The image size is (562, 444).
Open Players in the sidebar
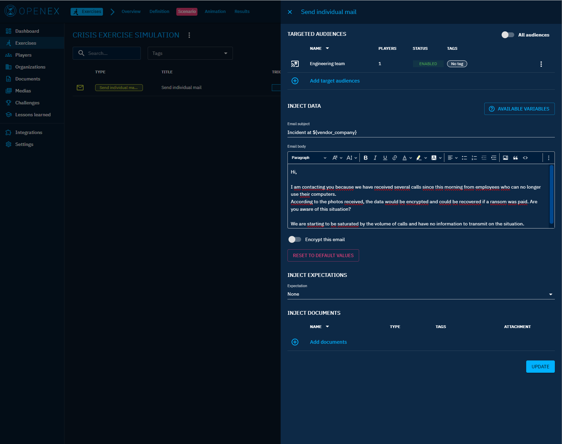pos(23,55)
